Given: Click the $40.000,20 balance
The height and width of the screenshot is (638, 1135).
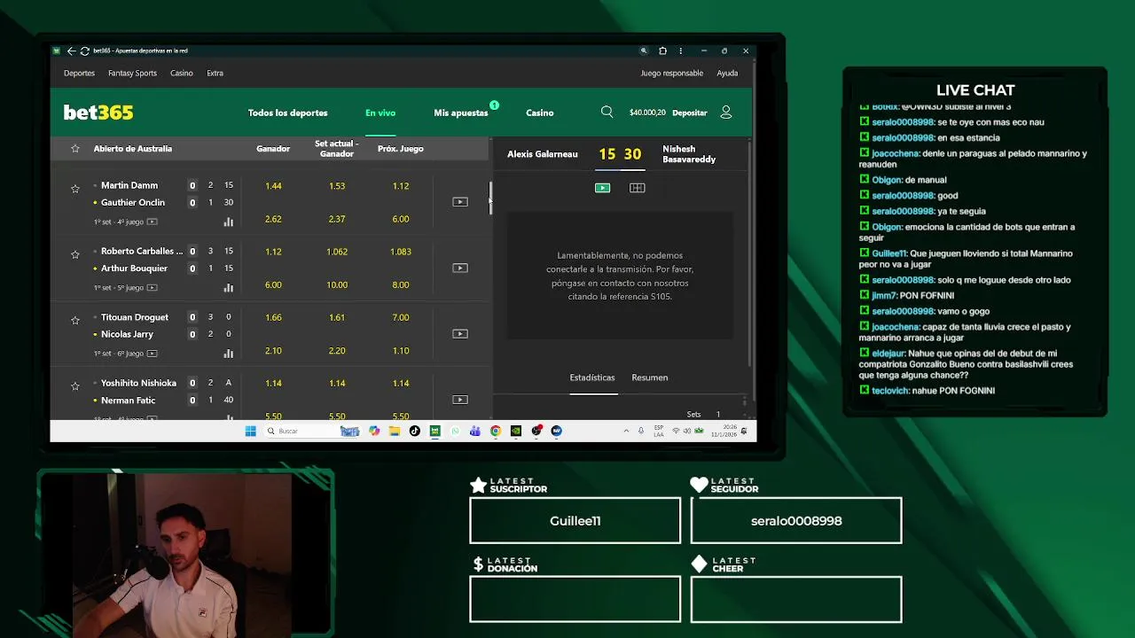Looking at the screenshot, I should pos(647,113).
